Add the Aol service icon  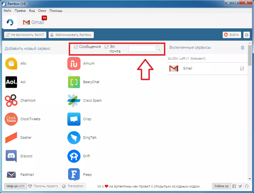(11, 82)
